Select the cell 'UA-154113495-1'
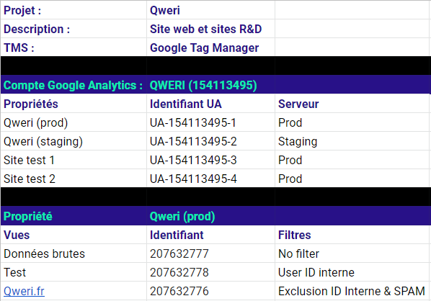The height and width of the screenshot is (301, 431). [211, 122]
